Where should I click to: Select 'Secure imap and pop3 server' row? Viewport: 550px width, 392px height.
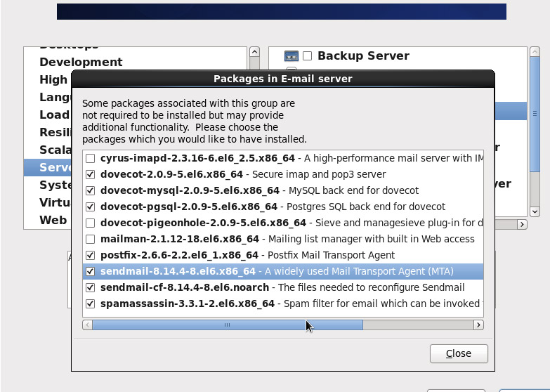pyautogui.click(x=283, y=174)
